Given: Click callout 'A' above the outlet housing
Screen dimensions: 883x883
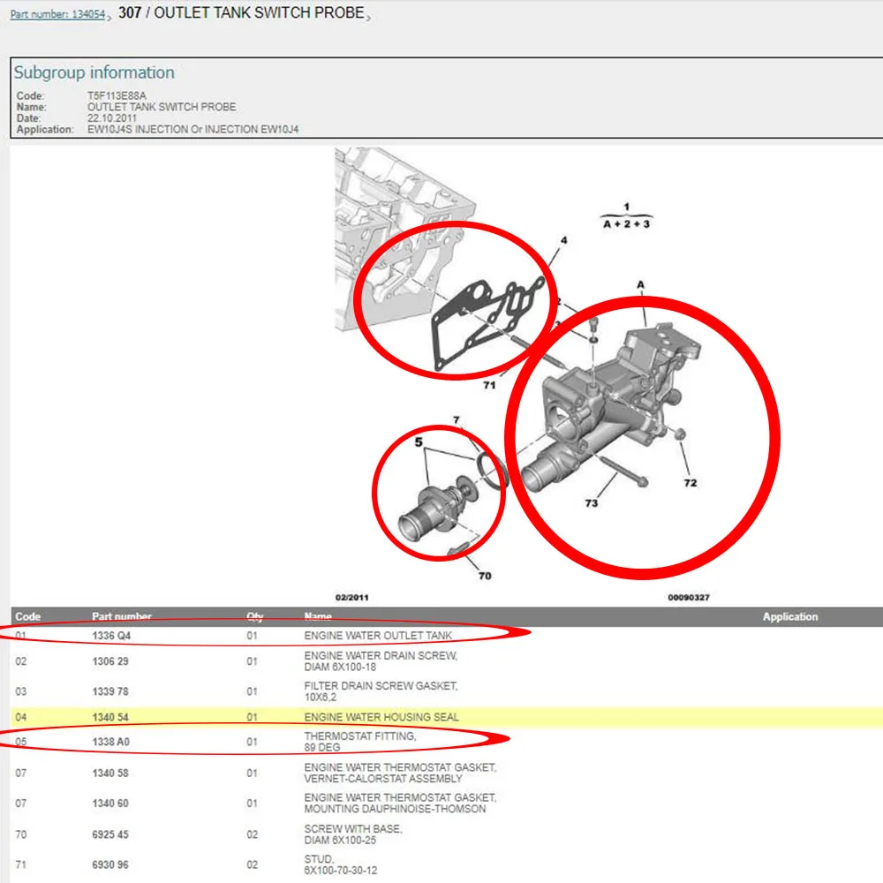Looking at the screenshot, I should [640, 285].
